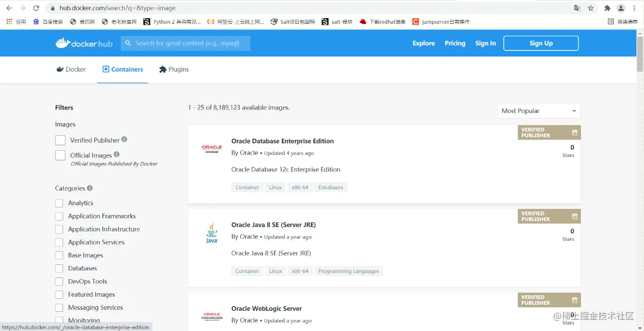Reload the page with refresh icon
This screenshot has height=331, width=644.
tap(36, 8)
